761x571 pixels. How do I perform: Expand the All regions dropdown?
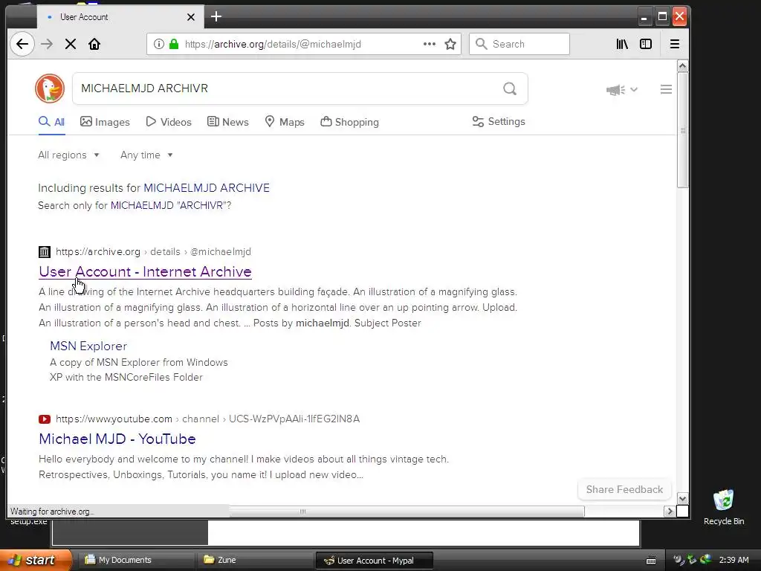[68, 155]
